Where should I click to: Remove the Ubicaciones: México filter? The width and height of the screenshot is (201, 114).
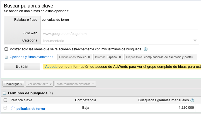point(89,57)
